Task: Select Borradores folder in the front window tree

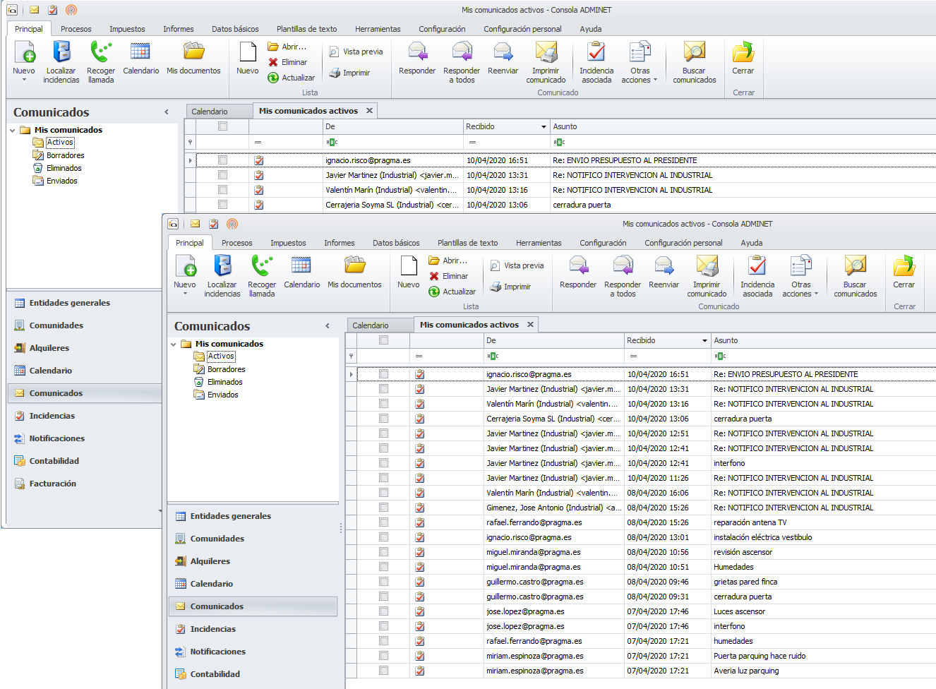Action: click(226, 369)
